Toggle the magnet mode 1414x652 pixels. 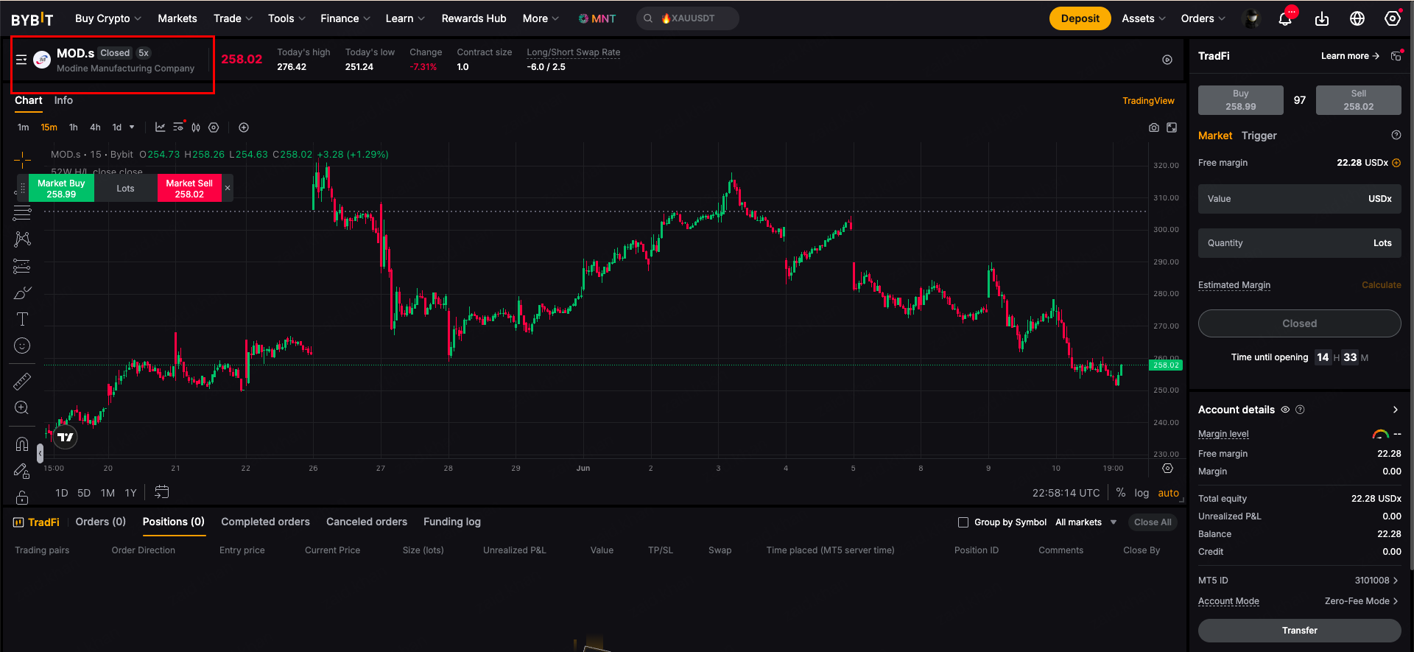click(x=22, y=444)
